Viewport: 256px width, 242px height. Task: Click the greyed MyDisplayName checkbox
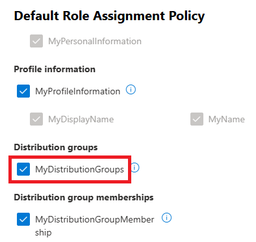coord(36,119)
